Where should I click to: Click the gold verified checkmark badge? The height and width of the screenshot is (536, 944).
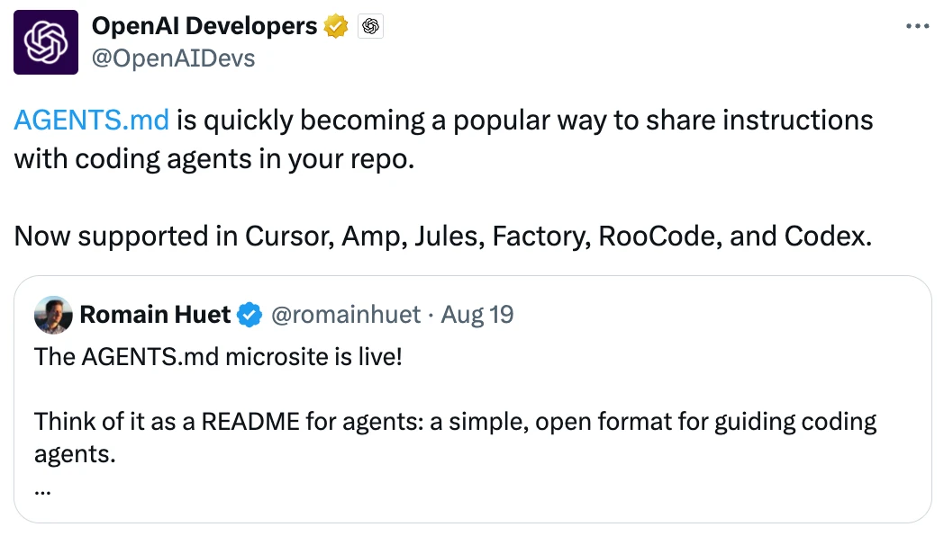tap(336, 27)
